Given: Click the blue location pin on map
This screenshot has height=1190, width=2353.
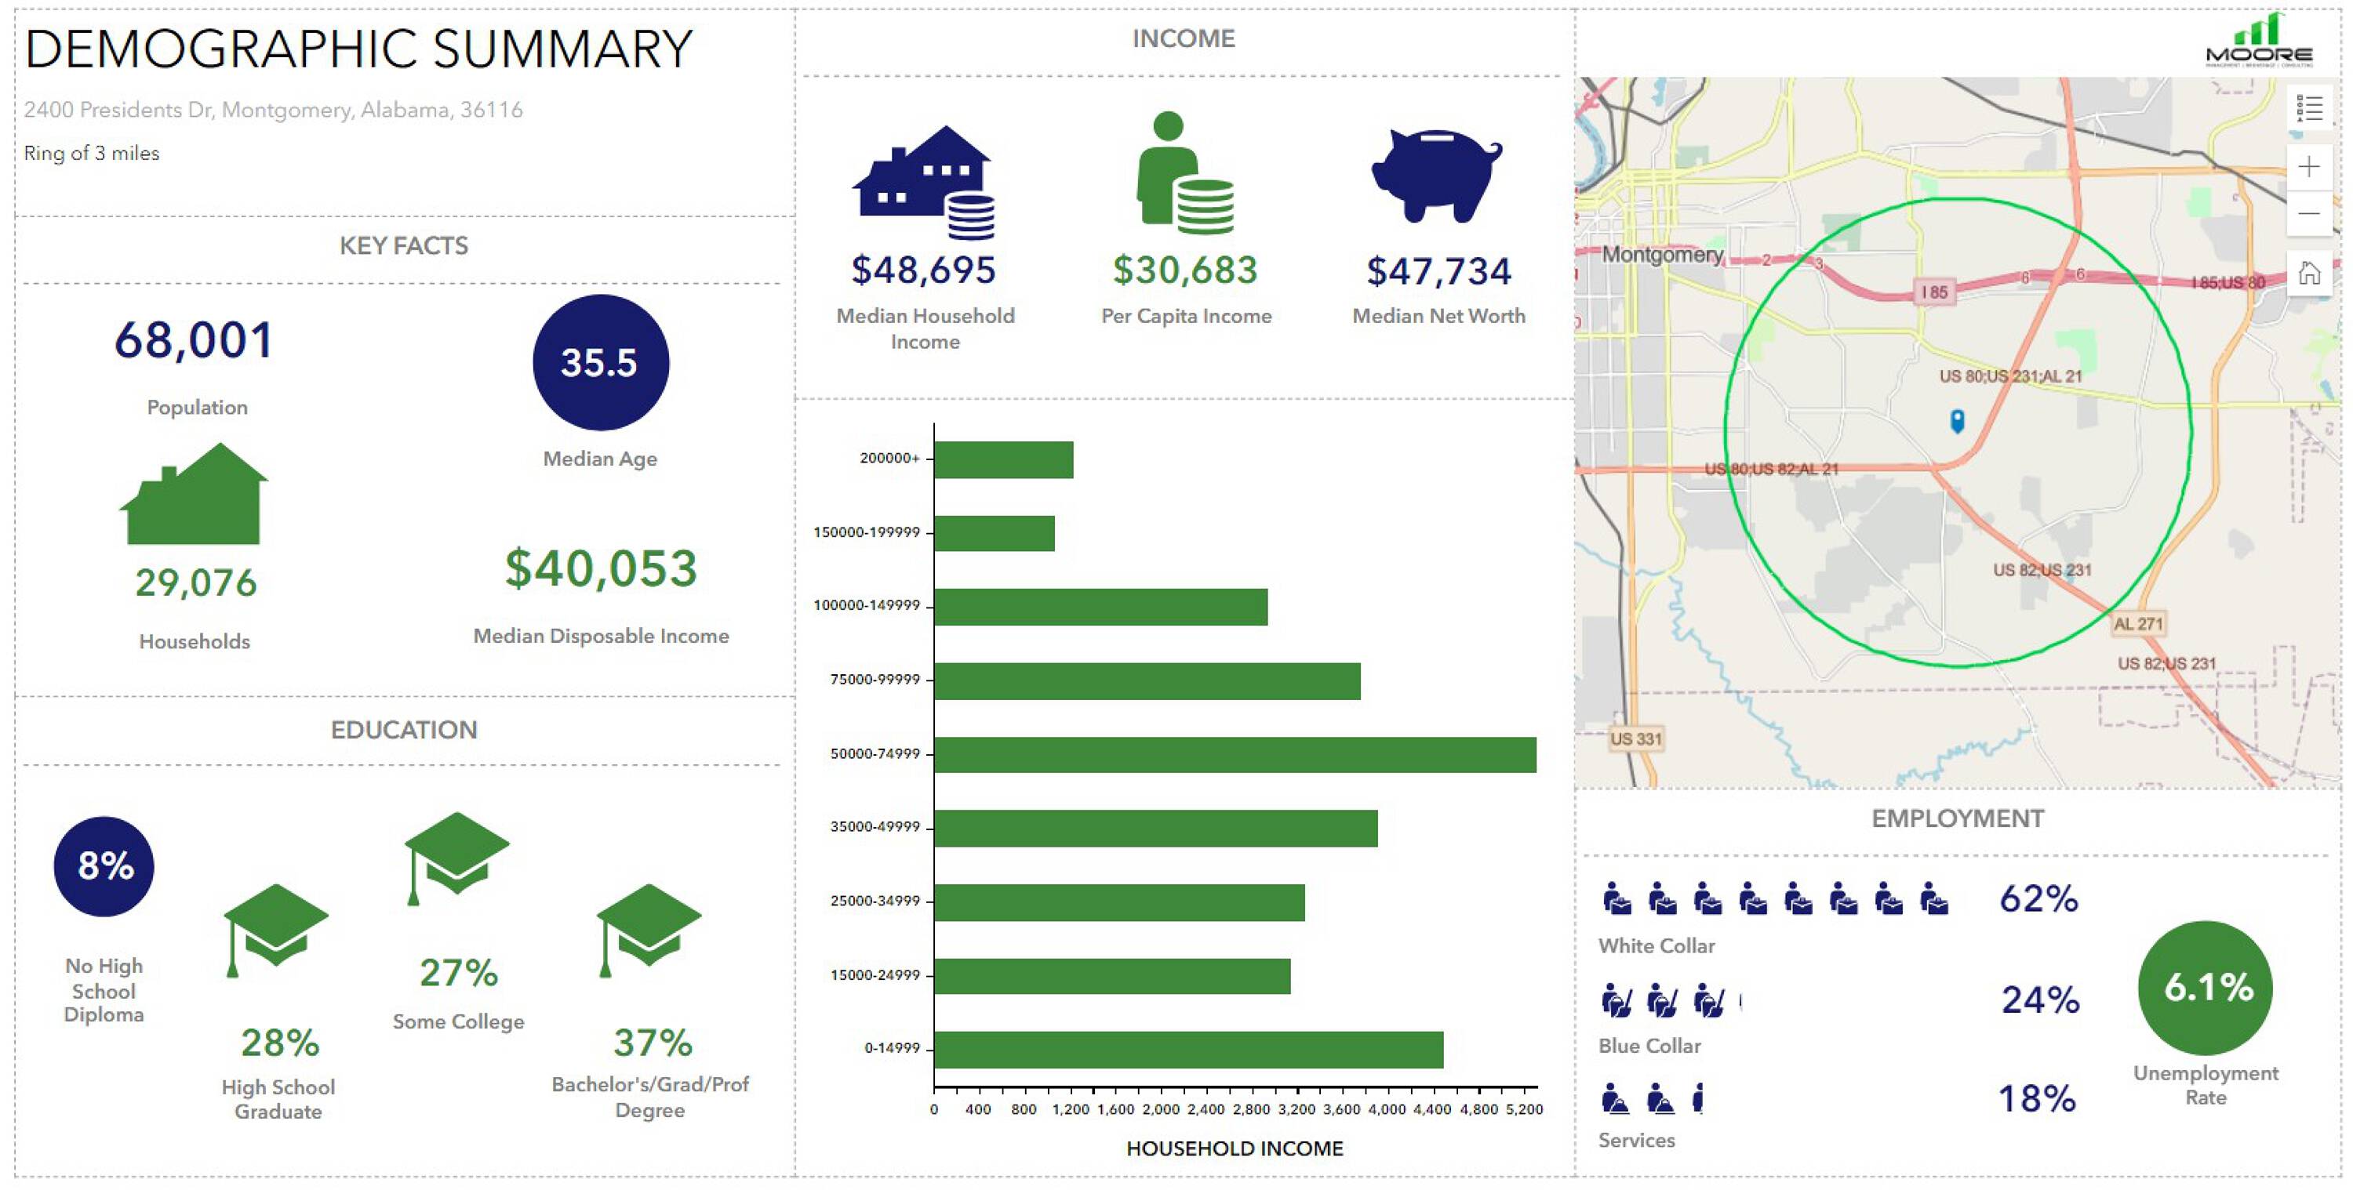Looking at the screenshot, I should click(1957, 420).
